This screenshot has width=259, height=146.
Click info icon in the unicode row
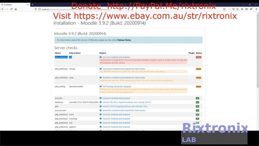click(100, 98)
